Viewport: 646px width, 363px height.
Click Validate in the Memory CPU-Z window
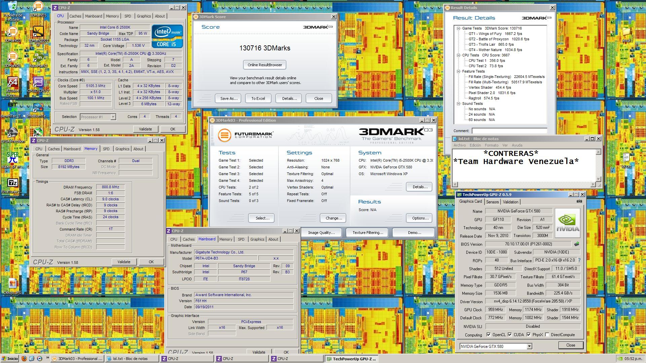click(x=124, y=262)
